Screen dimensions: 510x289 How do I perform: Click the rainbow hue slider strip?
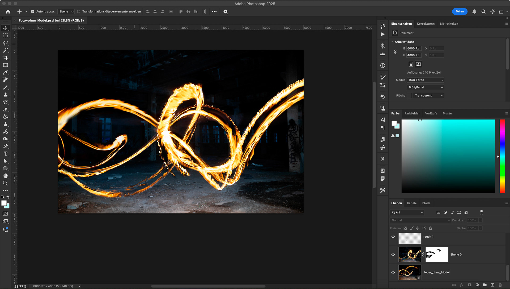point(502,156)
